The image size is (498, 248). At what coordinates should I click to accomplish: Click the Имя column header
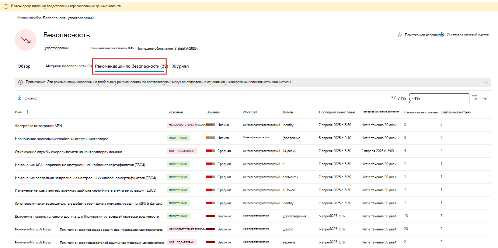[x=18, y=112]
